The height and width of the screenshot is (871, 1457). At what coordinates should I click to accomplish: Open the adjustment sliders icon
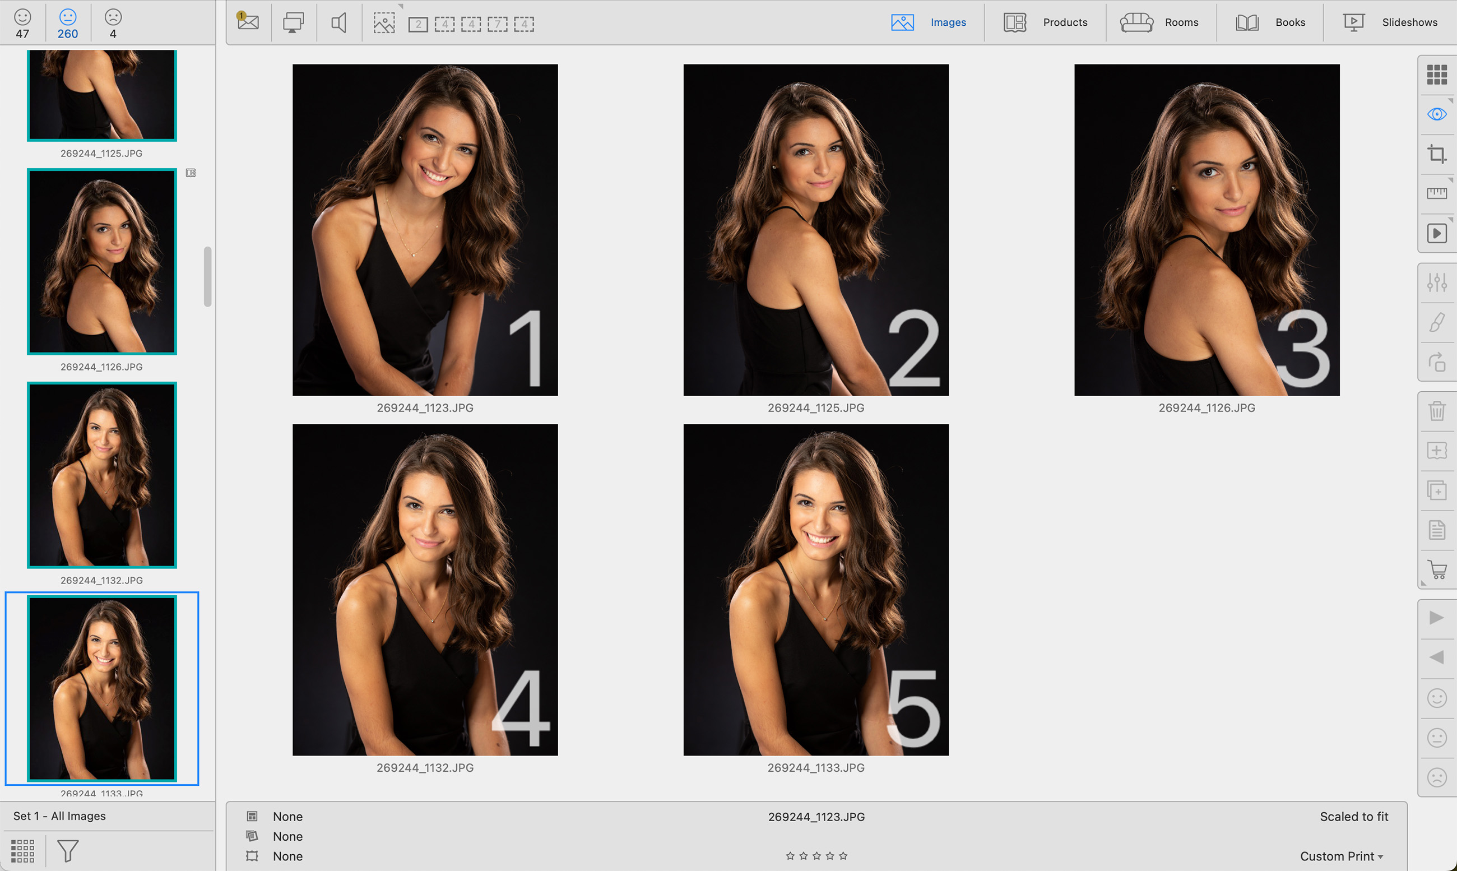pyautogui.click(x=1436, y=282)
